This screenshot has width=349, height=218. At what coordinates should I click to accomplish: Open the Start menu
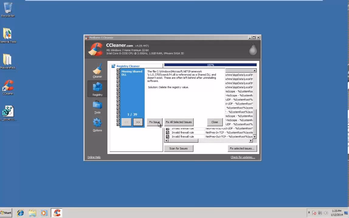pos(6,213)
